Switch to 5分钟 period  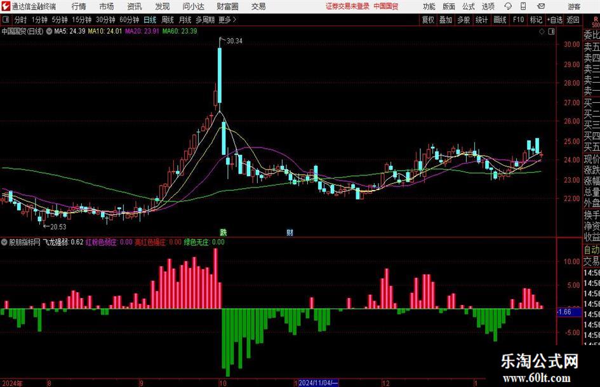pyautogui.click(x=60, y=20)
